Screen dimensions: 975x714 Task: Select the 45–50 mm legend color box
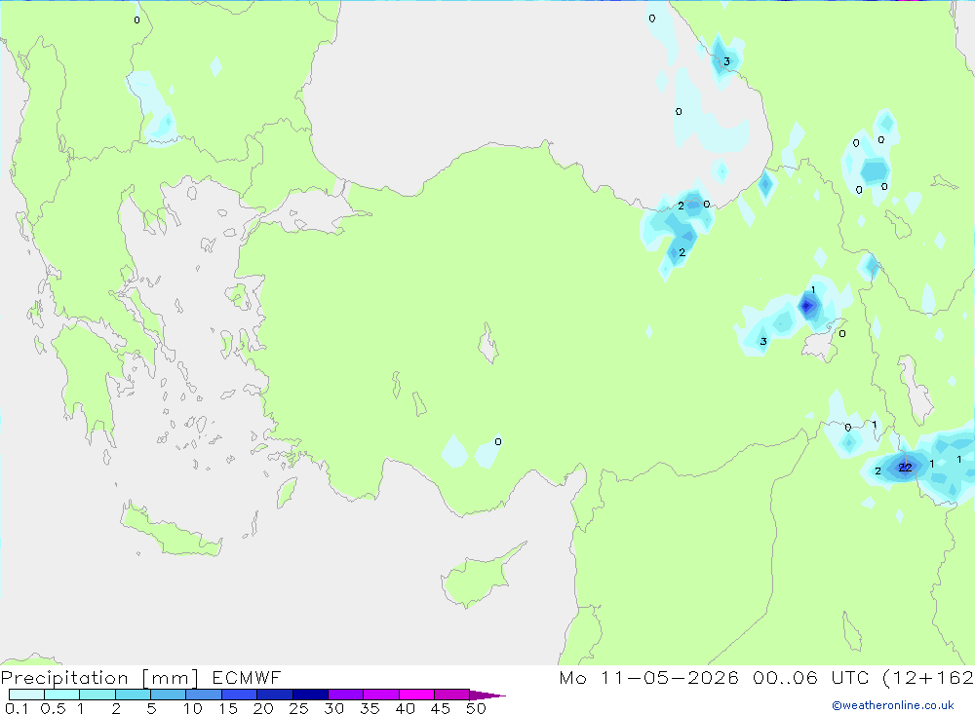[452, 695]
